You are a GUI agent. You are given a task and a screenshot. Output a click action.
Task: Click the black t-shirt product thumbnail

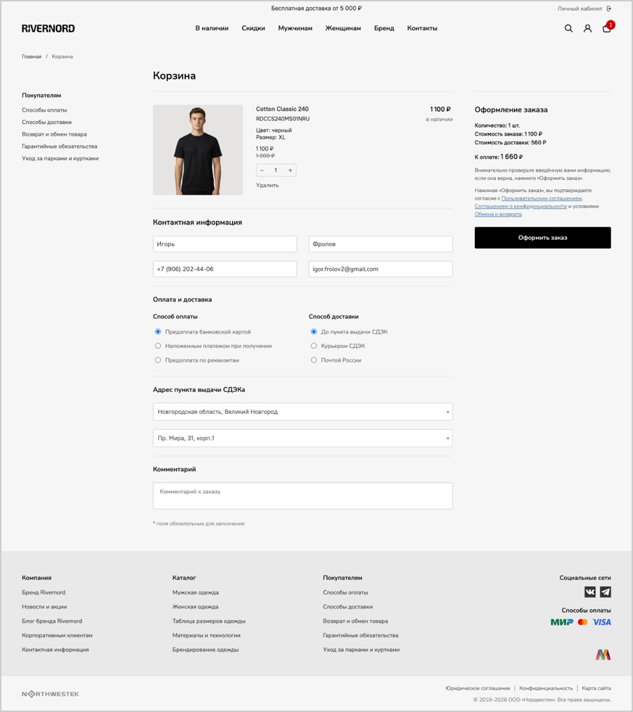[x=198, y=150]
